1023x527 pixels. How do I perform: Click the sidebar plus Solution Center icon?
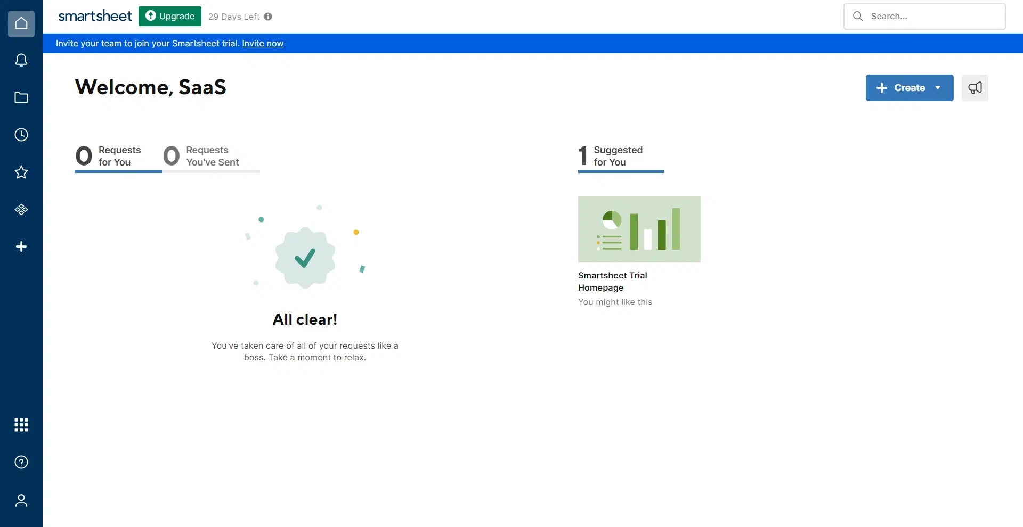point(21,246)
